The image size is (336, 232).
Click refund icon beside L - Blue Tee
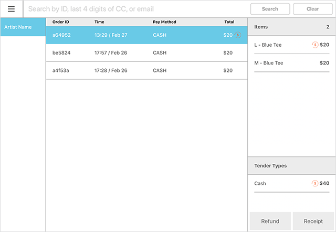[315, 45]
